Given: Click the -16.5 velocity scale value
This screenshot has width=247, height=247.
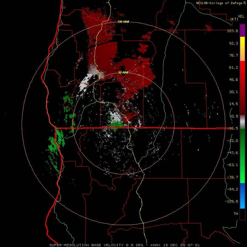Looking at the screenshot, I should pyautogui.click(x=232, y=128).
